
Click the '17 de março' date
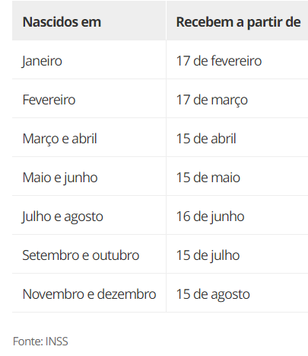click(x=212, y=100)
